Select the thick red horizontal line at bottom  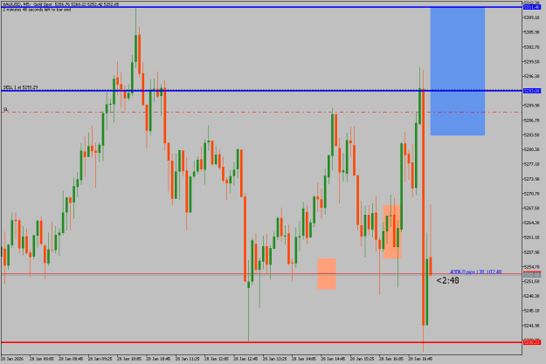(x=261, y=342)
